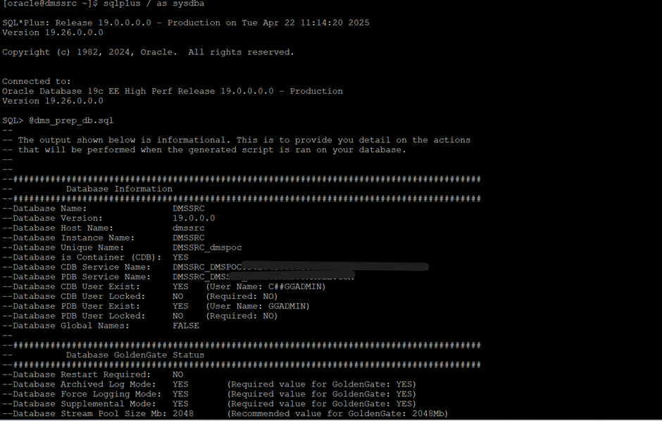Image resolution: width=662 pixels, height=421 pixels.
Task: Click the sqlplus / as sysdba command text
Action: (x=154, y=4)
